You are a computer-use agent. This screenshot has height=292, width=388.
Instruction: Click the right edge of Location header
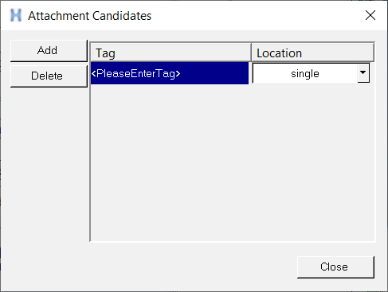pos(373,53)
